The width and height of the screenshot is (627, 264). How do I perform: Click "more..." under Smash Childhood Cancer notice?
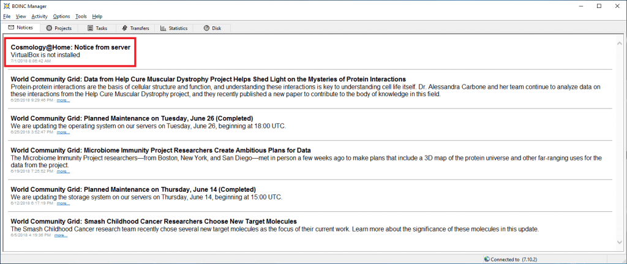pyautogui.click(x=61, y=235)
